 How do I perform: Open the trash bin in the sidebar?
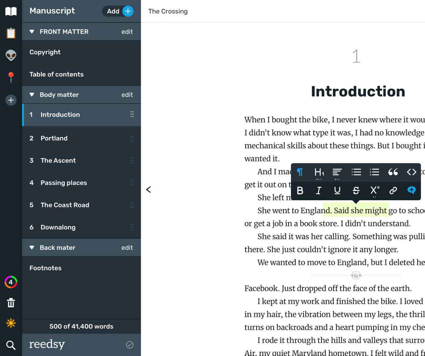(x=11, y=303)
